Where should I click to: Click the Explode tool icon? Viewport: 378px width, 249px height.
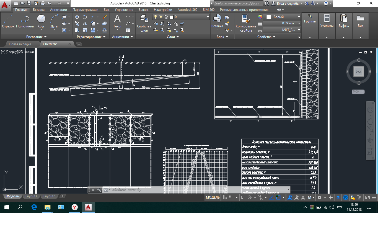(104, 24)
